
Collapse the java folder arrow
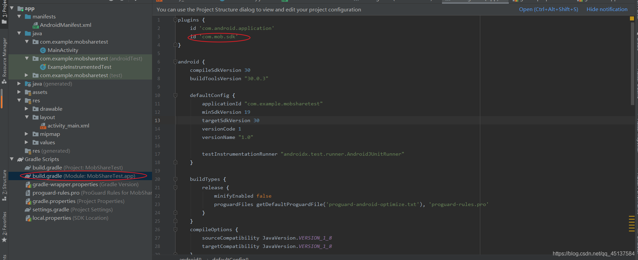19,33
